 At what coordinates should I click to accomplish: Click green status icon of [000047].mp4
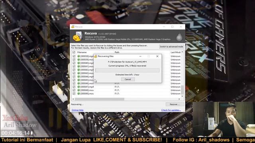click(x=78, y=87)
